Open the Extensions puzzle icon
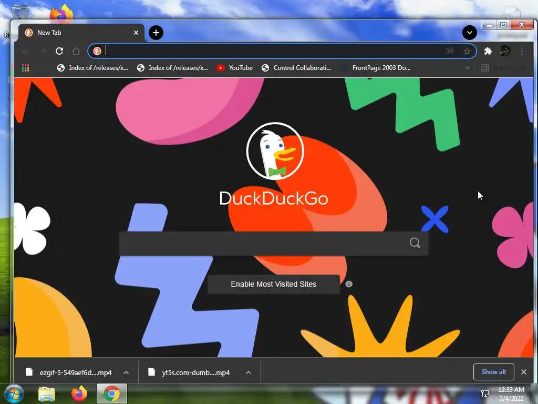 tap(488, 51)
